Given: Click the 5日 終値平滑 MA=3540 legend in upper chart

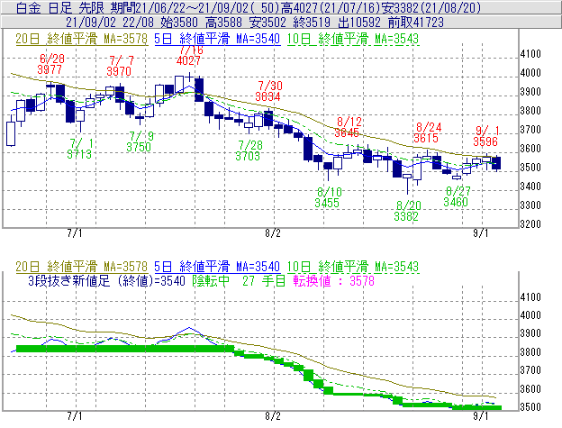Looking at the screenshot, I should 217,39.
